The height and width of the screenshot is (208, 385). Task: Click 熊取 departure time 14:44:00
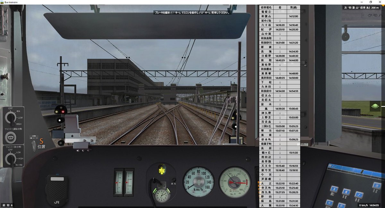(x=293, y=60)
